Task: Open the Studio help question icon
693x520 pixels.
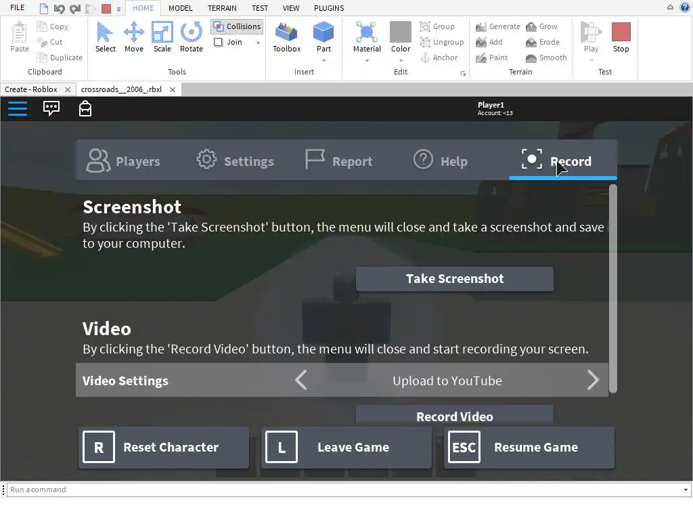Action: click(x=684, y=7)
